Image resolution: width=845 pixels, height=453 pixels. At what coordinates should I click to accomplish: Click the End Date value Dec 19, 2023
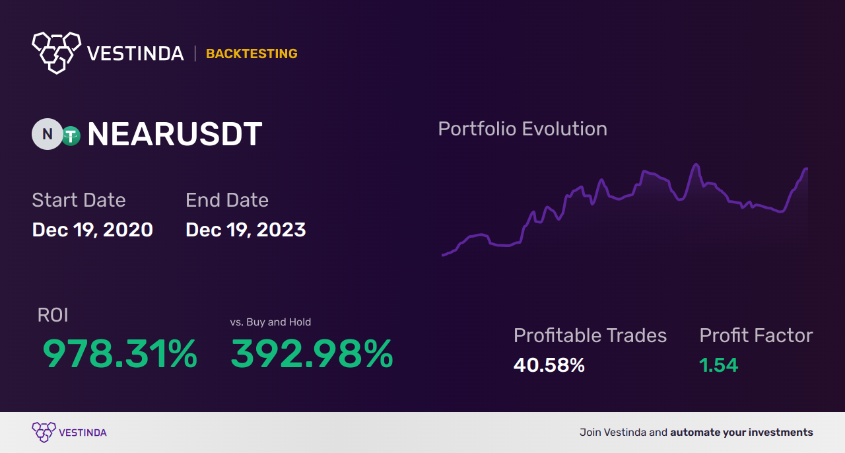(246, 230)
